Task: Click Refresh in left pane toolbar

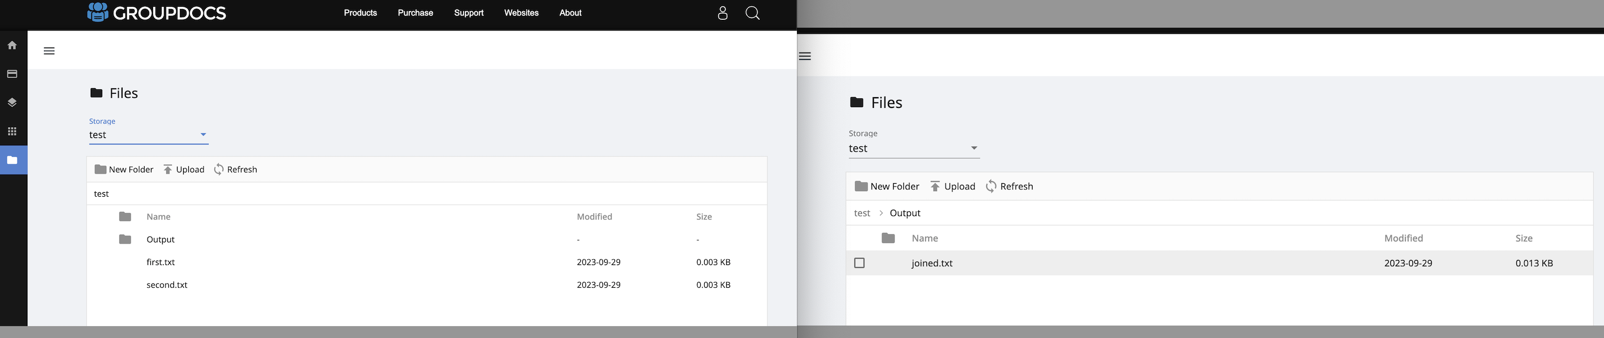Action: 235,170
